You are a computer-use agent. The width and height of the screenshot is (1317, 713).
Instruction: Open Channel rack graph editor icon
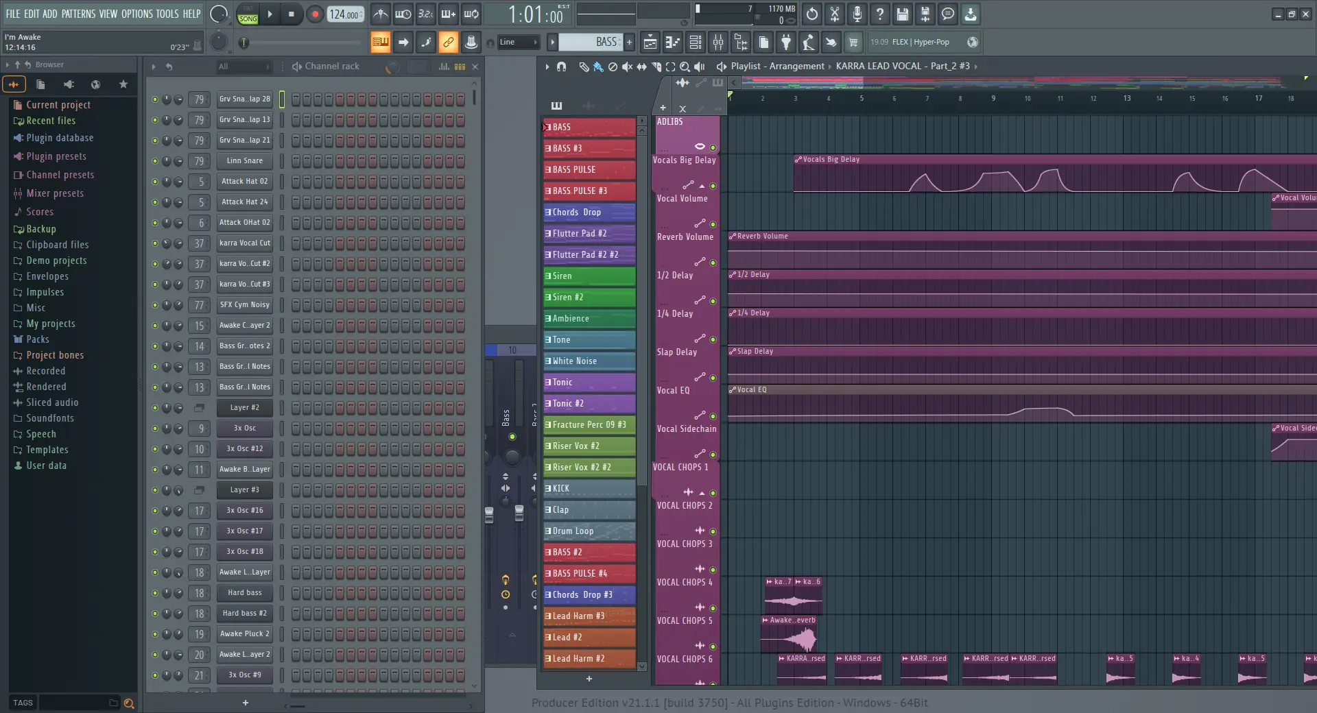(444, 67)
